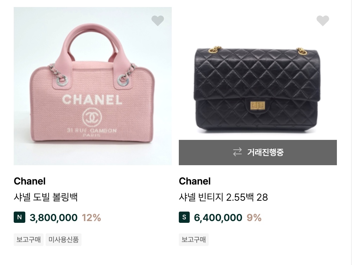352x265 pixels.
Task: Click the N grade badge icon
Action: (x=19, y=217)
